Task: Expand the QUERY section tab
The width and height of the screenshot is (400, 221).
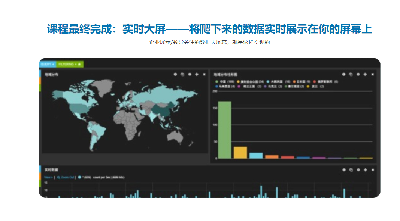Action: click(47, 64)
